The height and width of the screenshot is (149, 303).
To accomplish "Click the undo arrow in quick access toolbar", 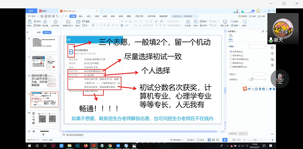I will click(x=57, y=16).
